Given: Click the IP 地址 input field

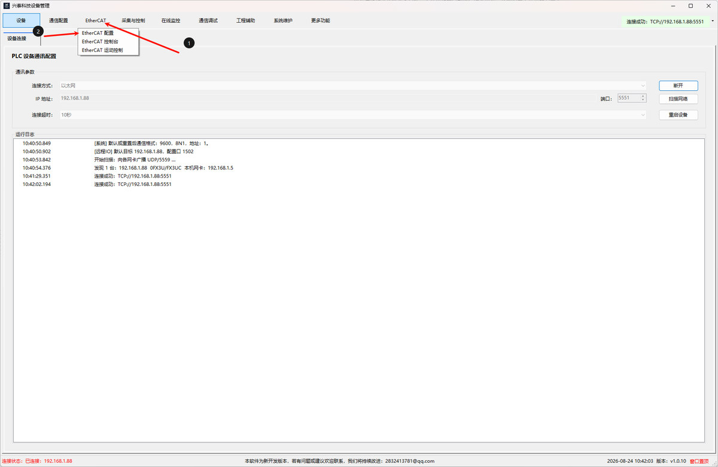Looking at the screenshot, I should (x=327, y=98).
